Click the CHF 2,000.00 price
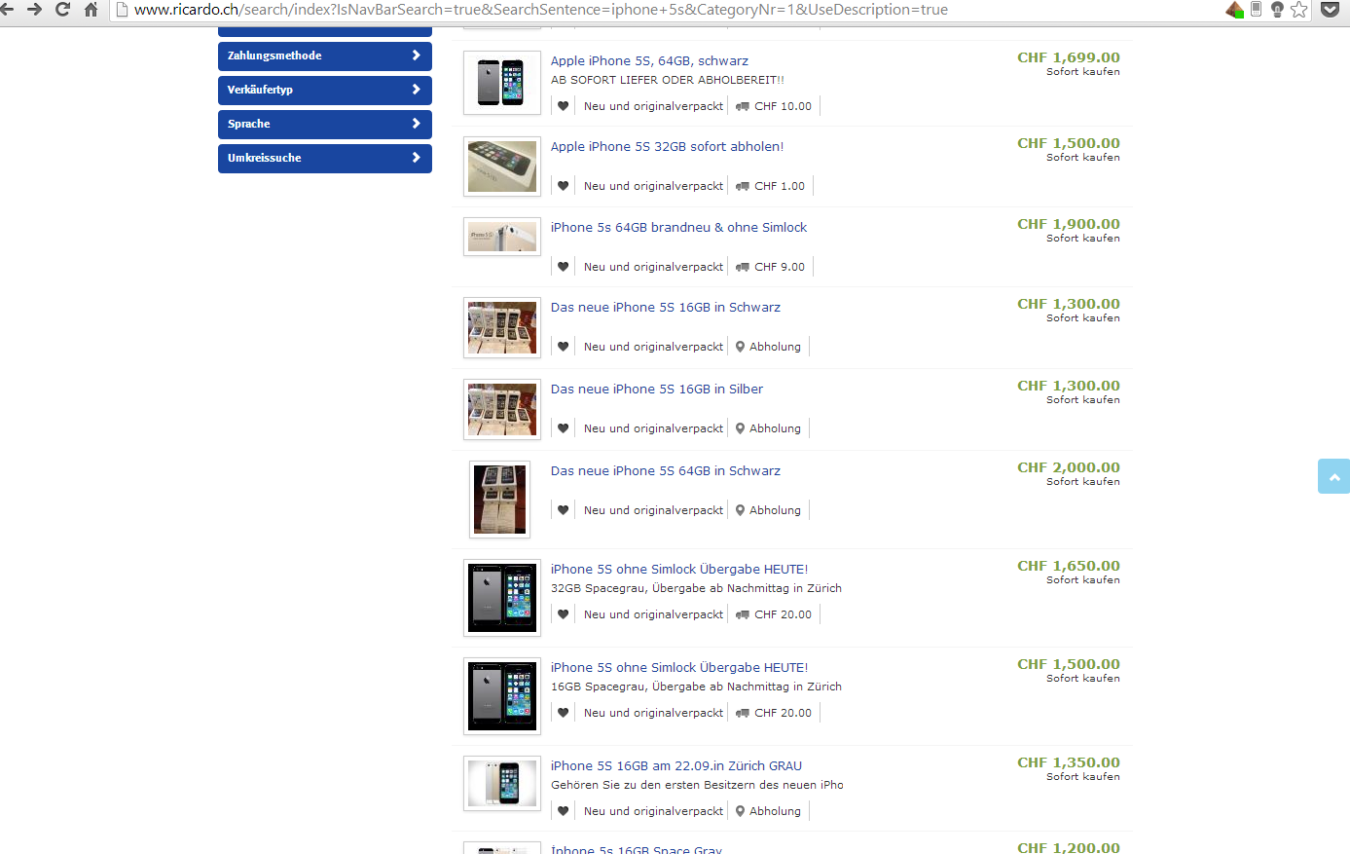Image resolution: width=1350 pixels, height=854 pixels. (1069, 467)
